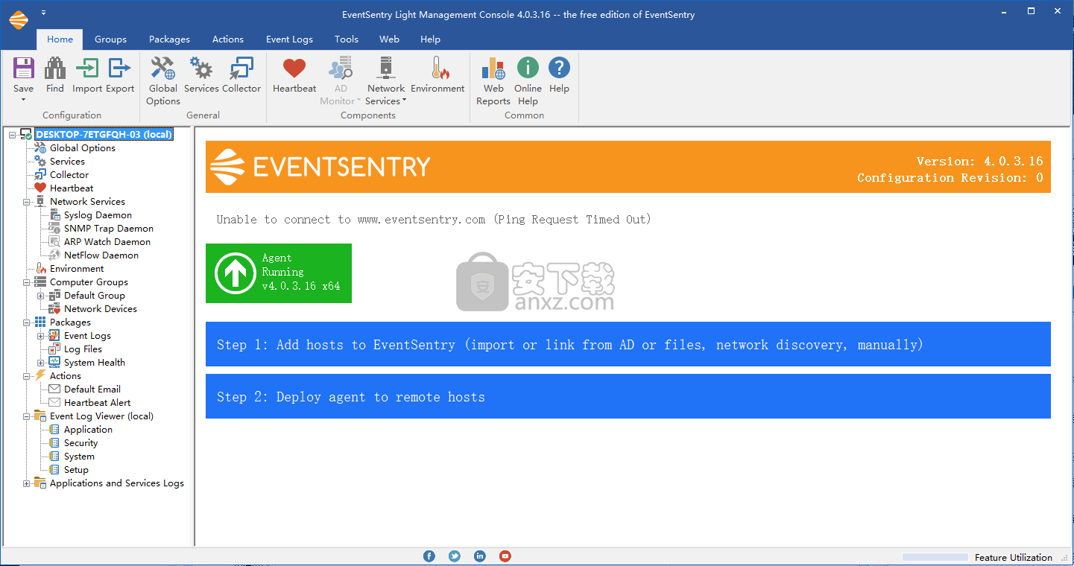Collapse the Packages tree node
This screenshot has height=566, width=1074.
point(27,322)
